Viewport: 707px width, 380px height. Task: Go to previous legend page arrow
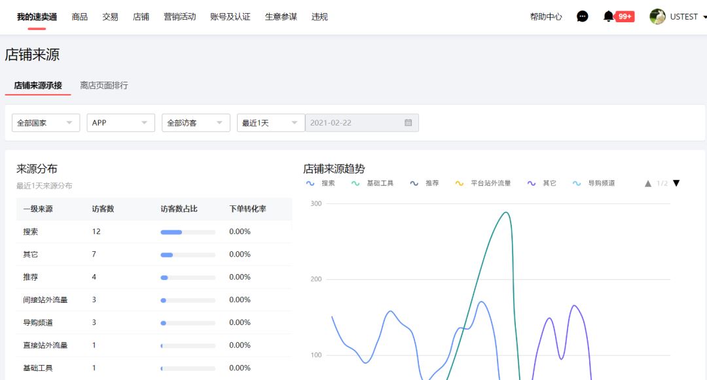coord(648,183)
